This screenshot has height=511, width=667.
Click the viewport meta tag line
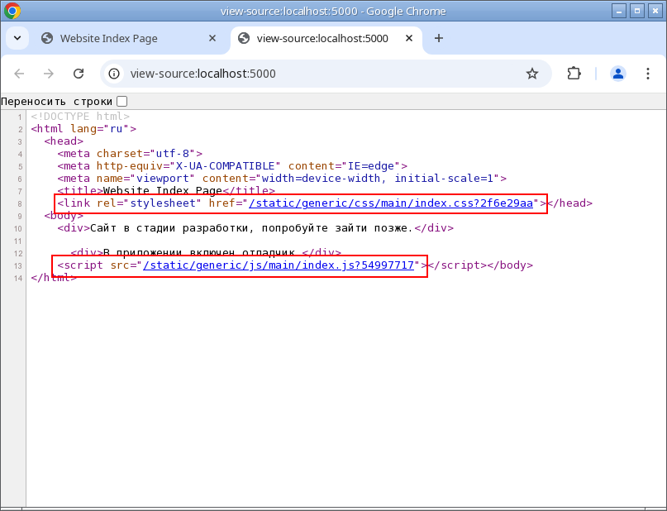[282, 178]
